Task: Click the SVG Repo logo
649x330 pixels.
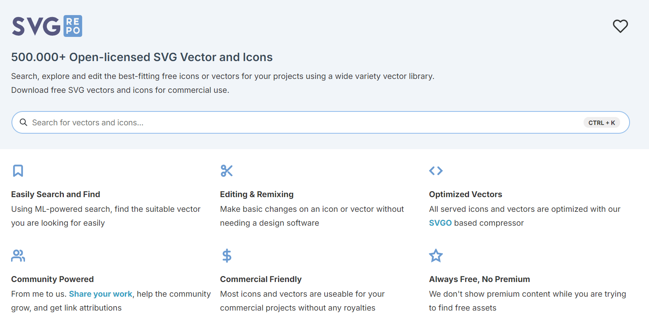Action: (x=47, y=26)
